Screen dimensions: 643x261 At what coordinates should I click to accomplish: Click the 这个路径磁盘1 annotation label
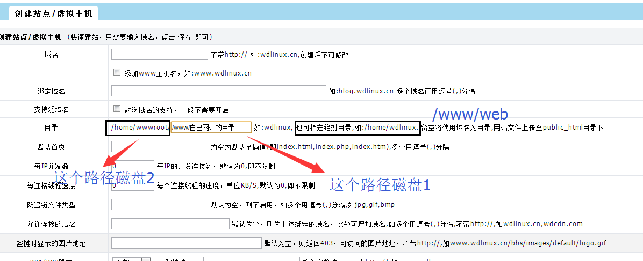380,185
